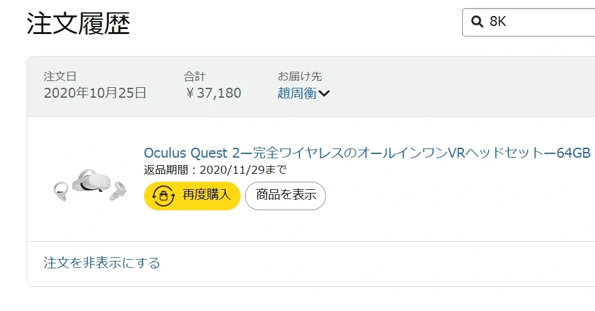Focus the search field containing "8K"

538,22
